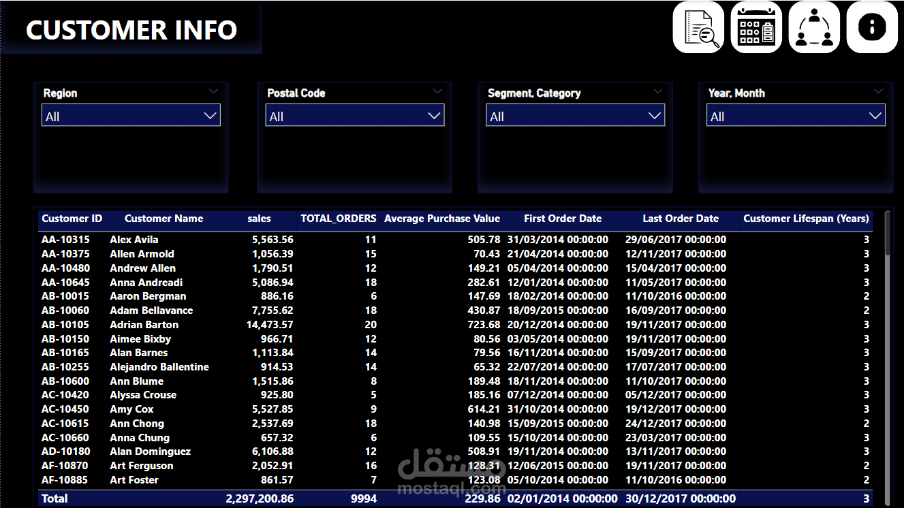Sort by Customer Name column header
The height and width of the screenshot is (508, 904).
[x=163, y=219]
